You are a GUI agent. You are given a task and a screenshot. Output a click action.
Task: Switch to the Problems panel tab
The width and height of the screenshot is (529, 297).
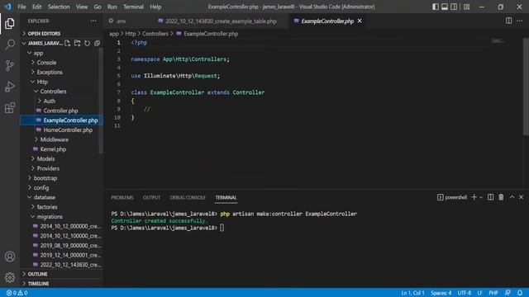tap(122, 198)
